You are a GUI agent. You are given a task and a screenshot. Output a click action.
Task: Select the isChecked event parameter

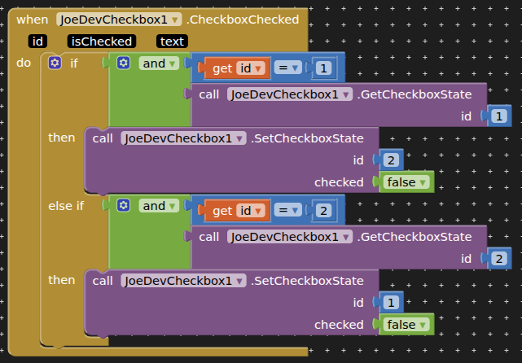[x=102, y=41]
